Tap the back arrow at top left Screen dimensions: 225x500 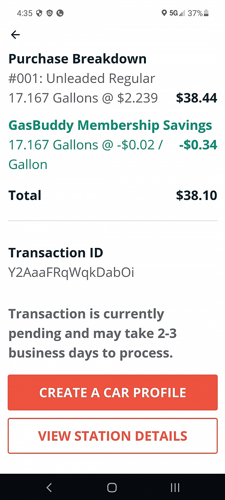click(x=15, y=35)
